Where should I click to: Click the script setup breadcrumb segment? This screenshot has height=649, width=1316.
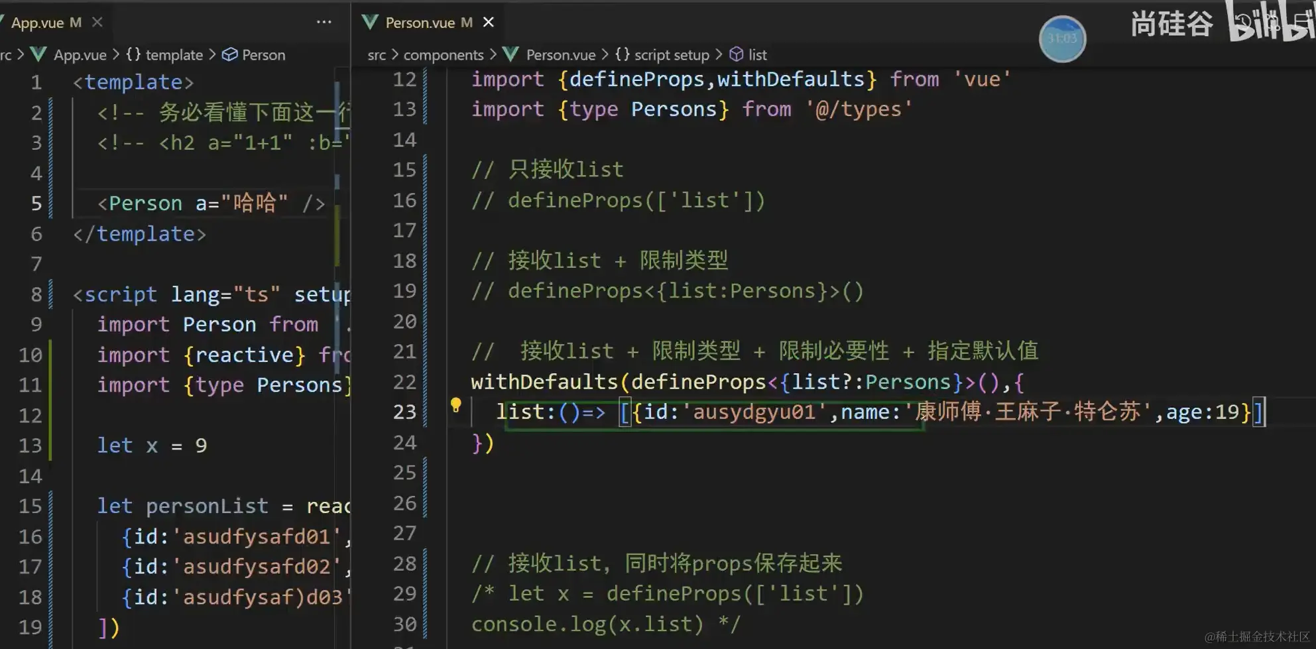tap(672, 55)
